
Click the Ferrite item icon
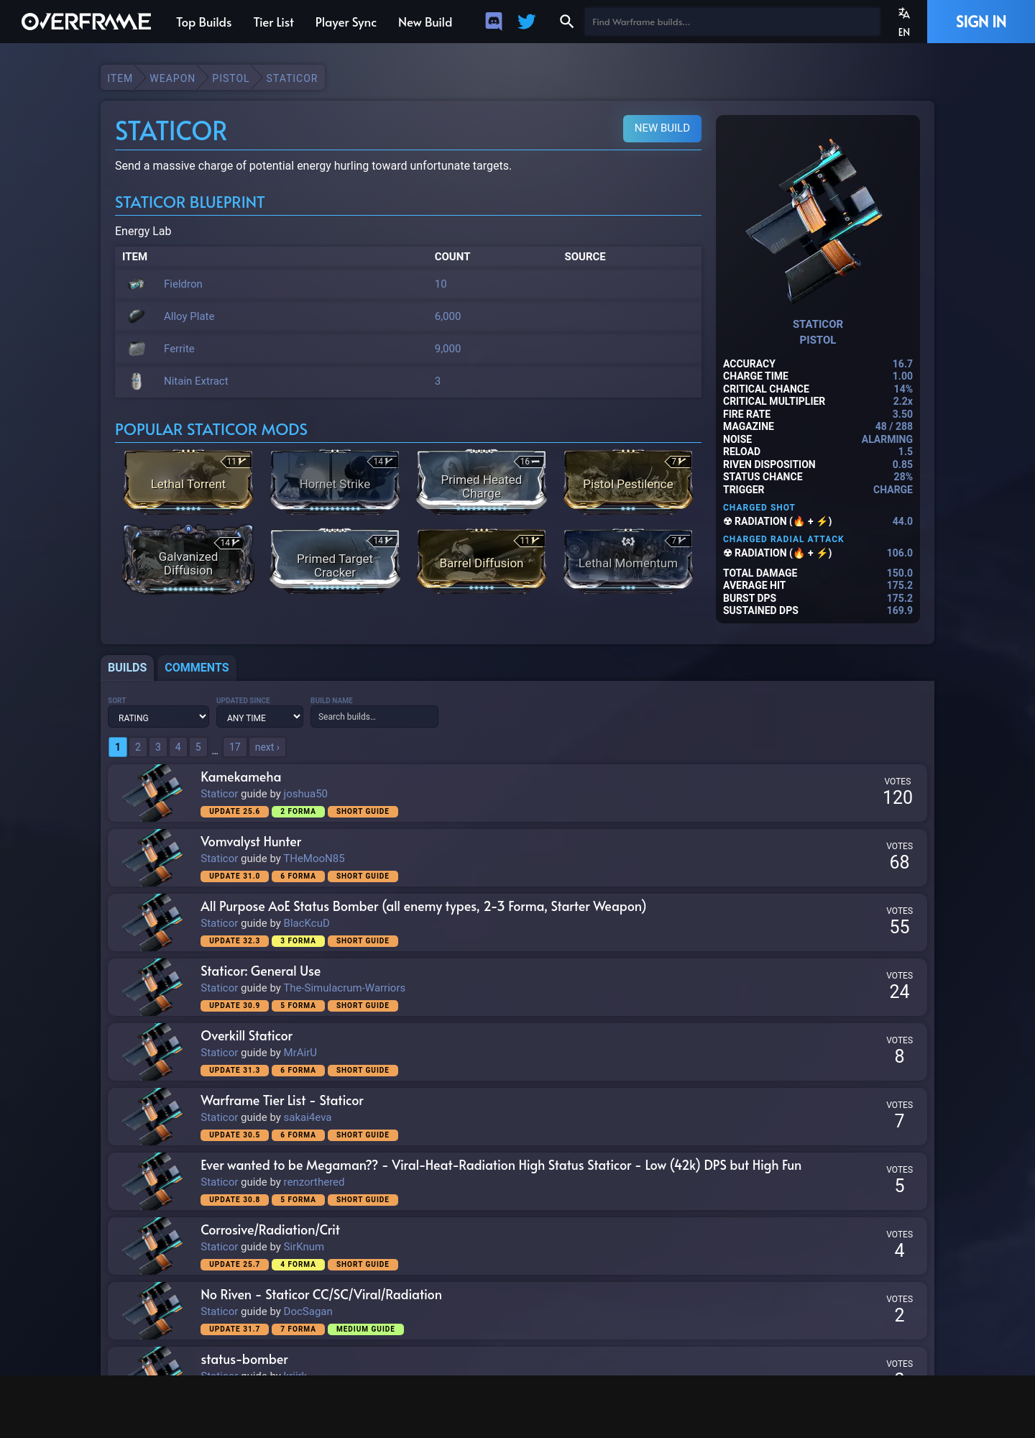tap(137, 349)
